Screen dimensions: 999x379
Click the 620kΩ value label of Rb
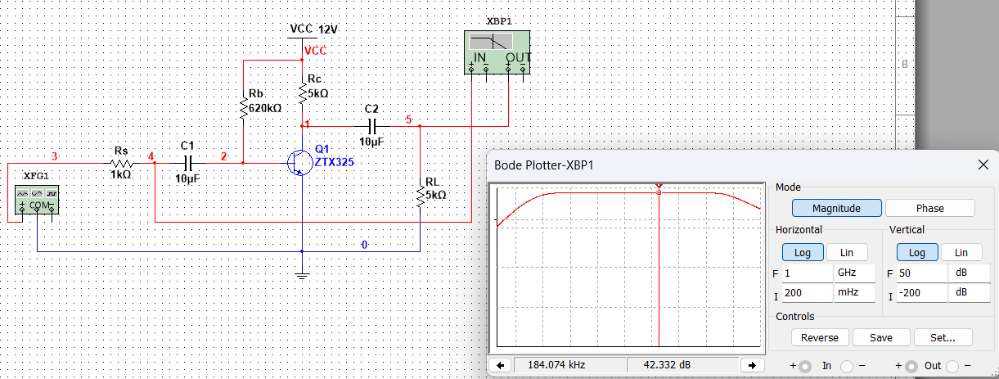266,107
